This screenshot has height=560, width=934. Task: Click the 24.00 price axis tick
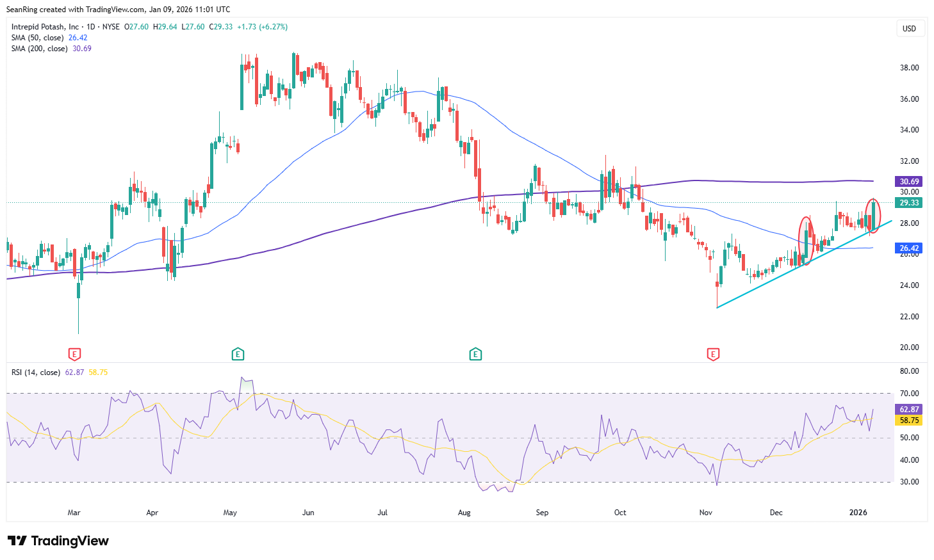click(910, 285)
